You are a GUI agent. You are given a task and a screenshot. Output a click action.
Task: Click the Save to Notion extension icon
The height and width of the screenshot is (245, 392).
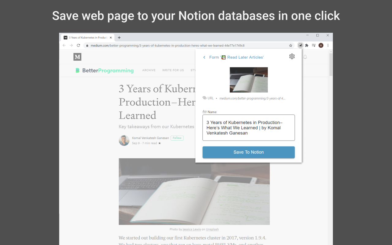[x=300, y=45]
